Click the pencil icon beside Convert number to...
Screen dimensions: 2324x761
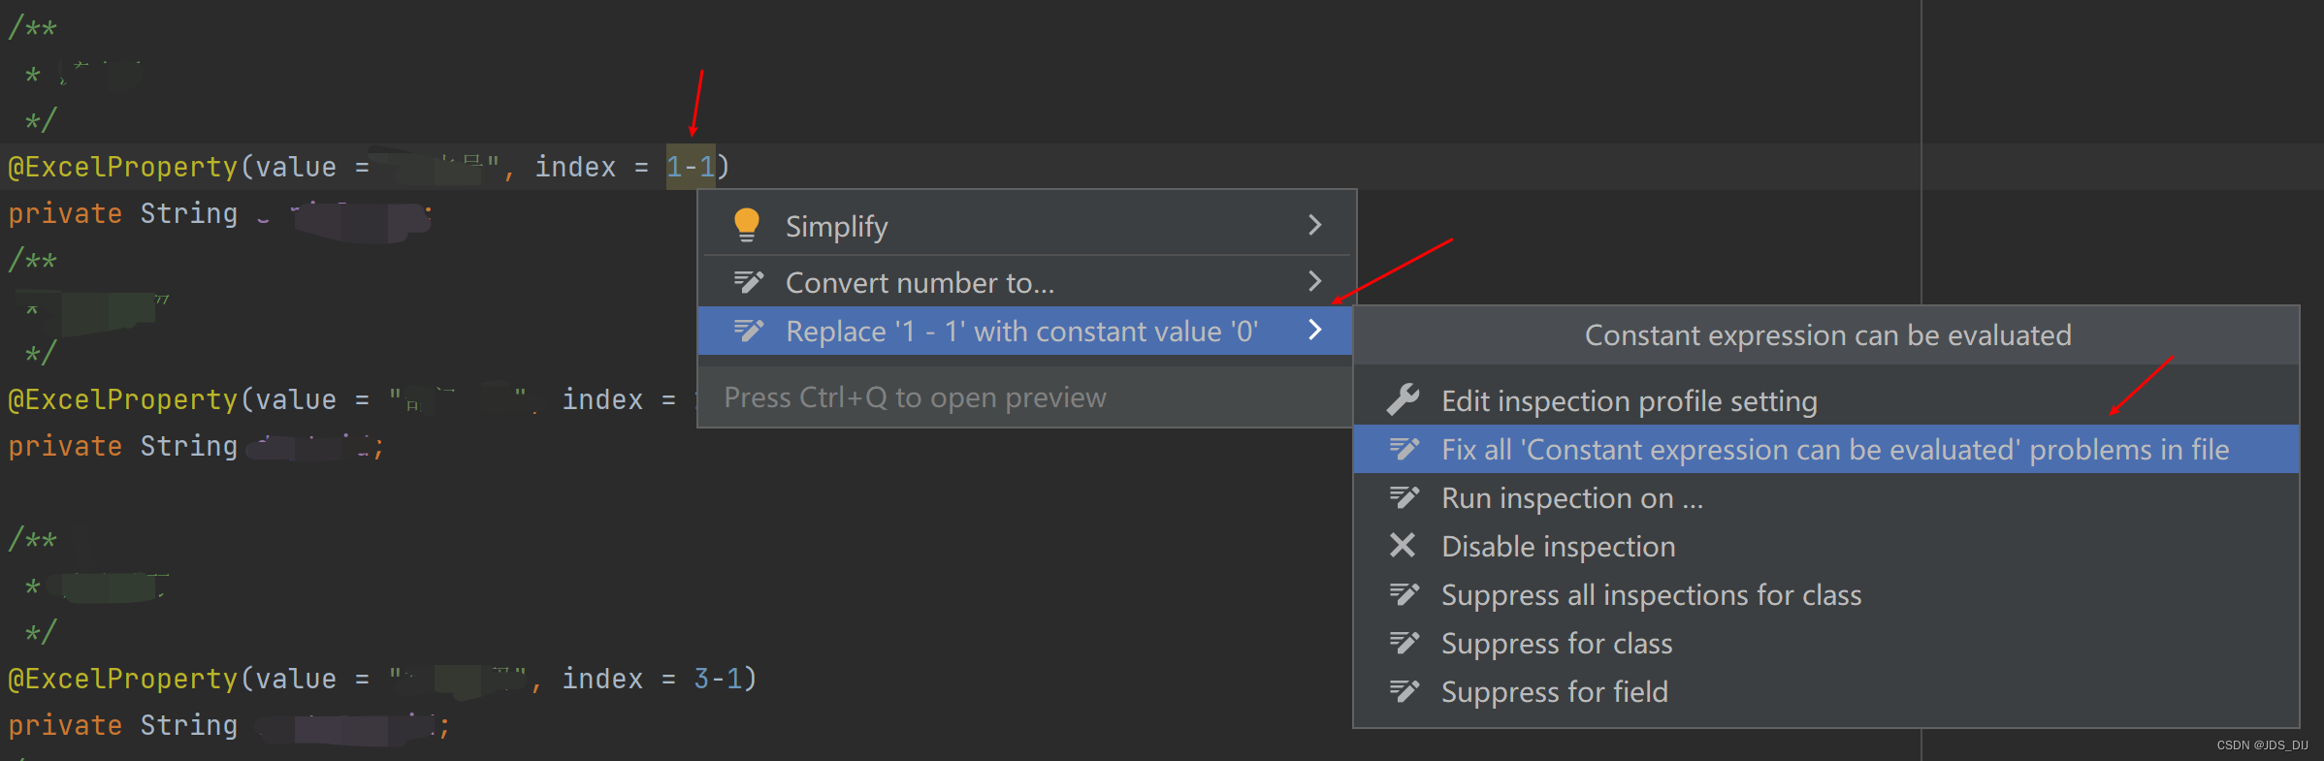click(x=749, y=282)
